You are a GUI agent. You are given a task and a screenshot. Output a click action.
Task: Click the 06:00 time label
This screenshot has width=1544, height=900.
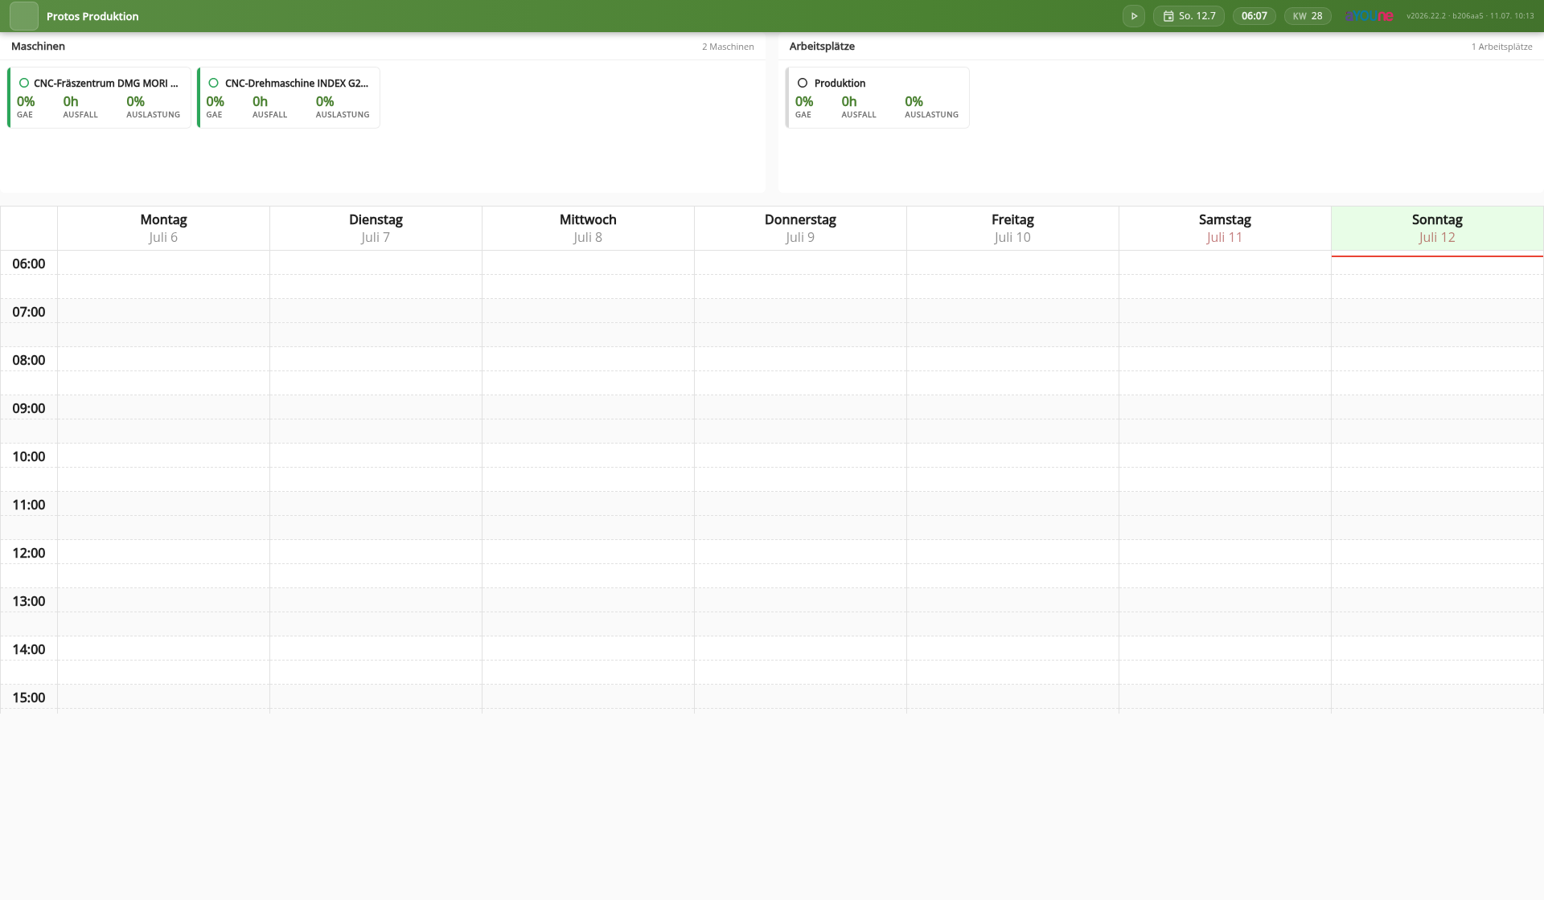coord(29,264)
